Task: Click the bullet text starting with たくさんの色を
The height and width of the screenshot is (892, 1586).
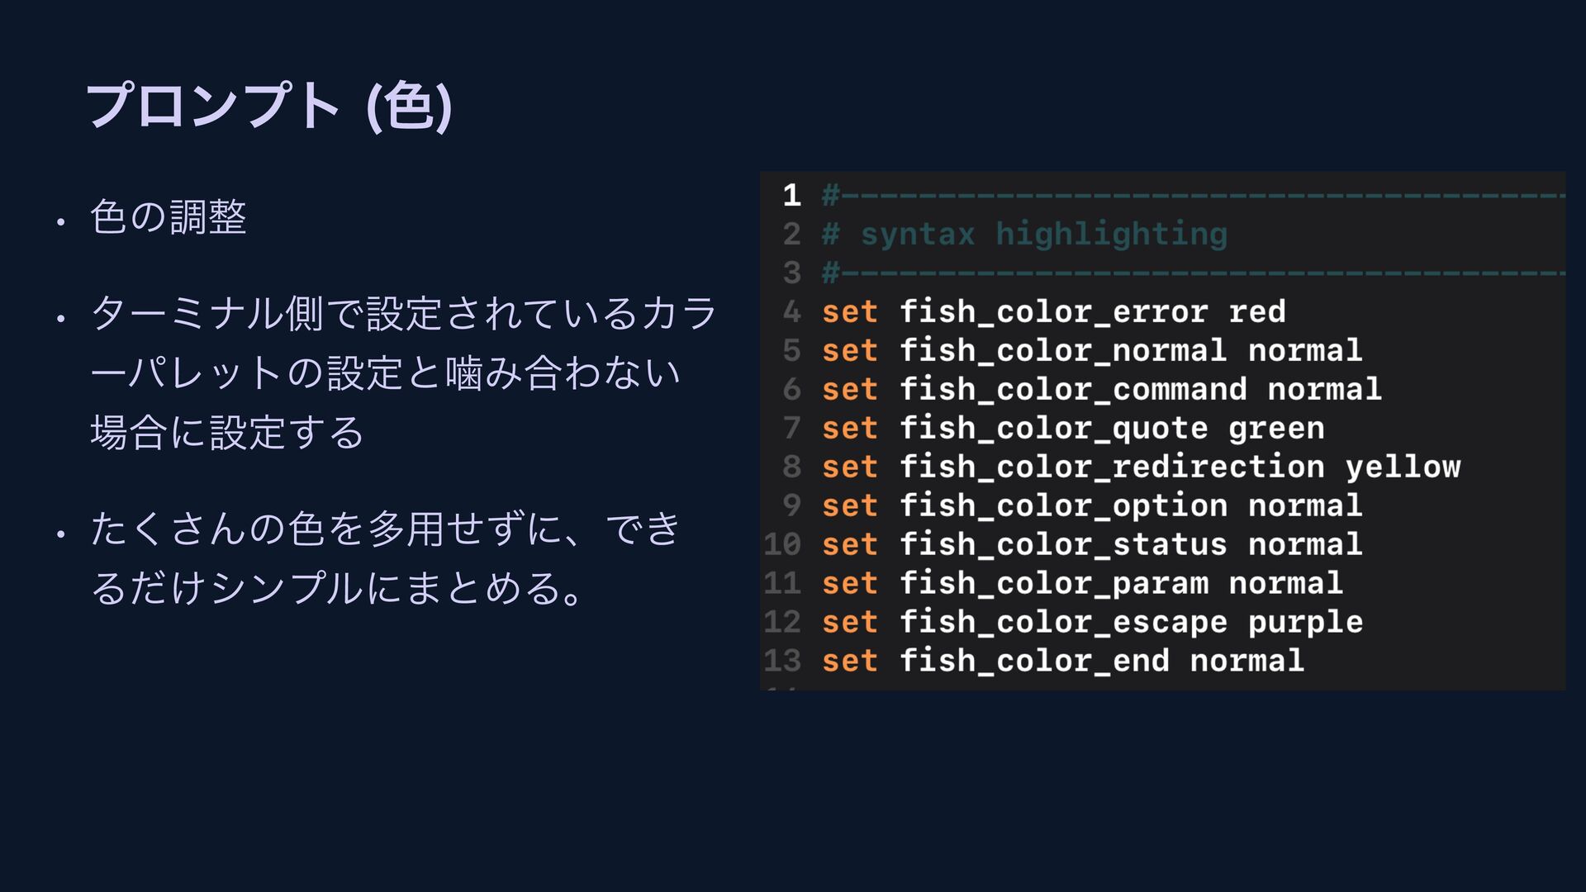Action: [x=385, y=558]
